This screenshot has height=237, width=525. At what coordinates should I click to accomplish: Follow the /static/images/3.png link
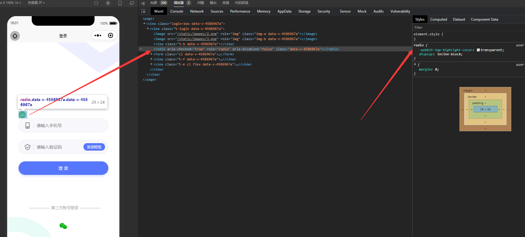[197, 39]
